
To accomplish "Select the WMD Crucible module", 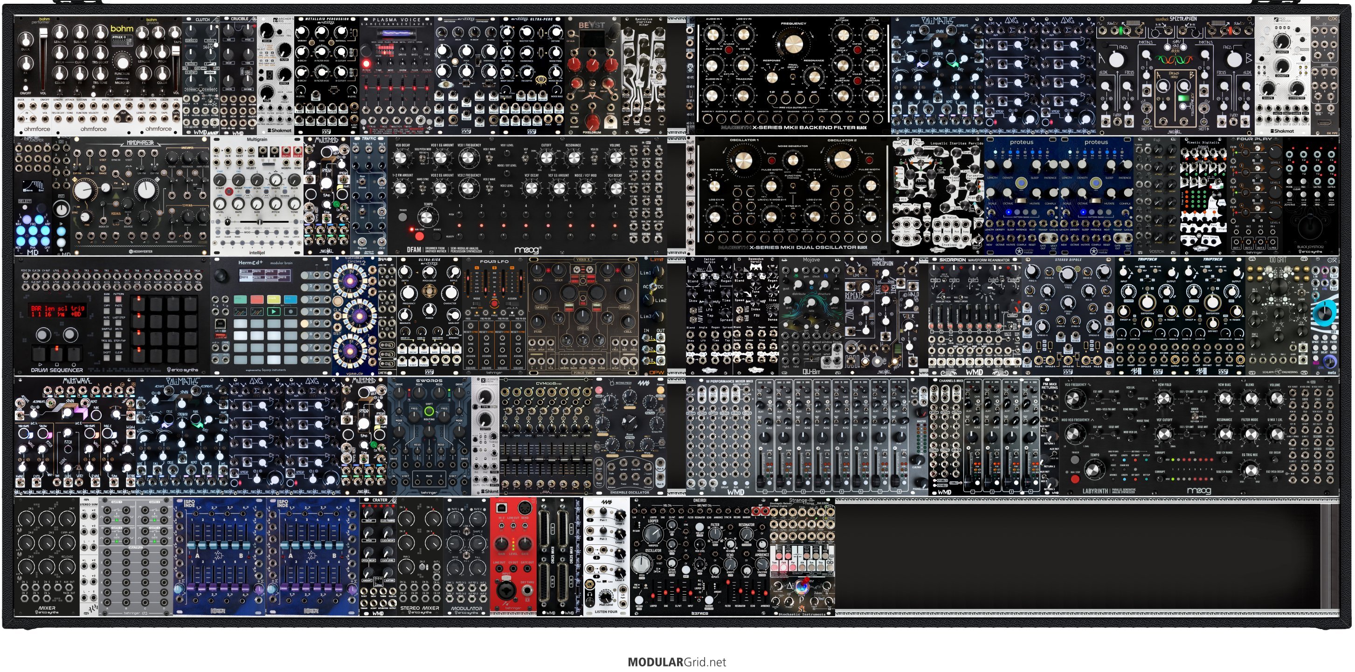I will (239, 75).
